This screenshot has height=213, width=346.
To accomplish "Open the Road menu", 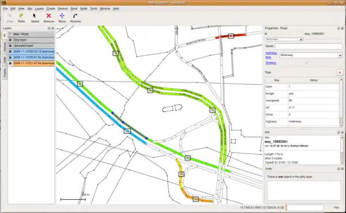I will point(74,9).
